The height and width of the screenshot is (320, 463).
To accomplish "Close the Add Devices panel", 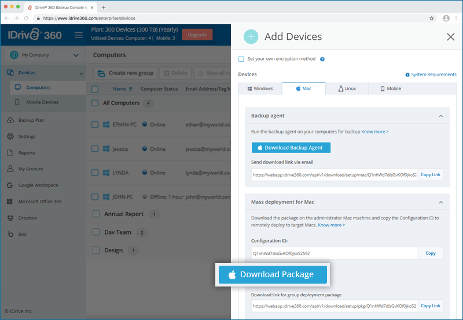I will click(x=450, y=37).
